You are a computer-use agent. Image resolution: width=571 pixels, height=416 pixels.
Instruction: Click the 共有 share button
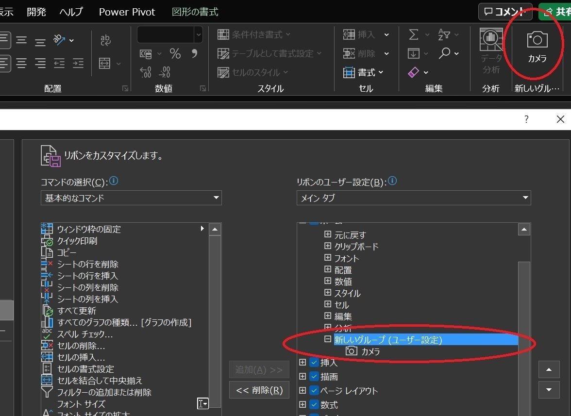click(555, 12)
